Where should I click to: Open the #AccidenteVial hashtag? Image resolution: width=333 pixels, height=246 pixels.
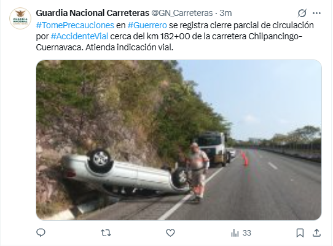79,36
